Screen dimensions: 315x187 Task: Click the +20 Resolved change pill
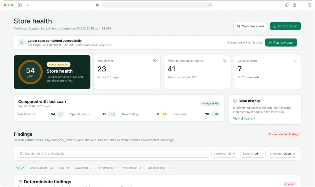(215, 114)
